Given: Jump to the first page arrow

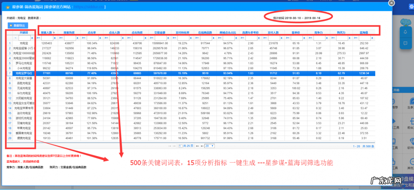Looking at the screenshot, I should [x=170, y=146].
